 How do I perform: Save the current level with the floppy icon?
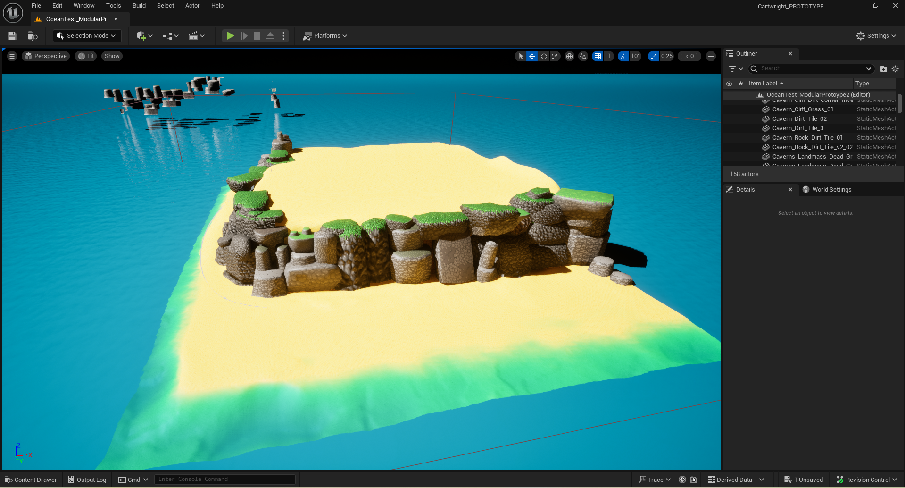click(x=12, y=36)
